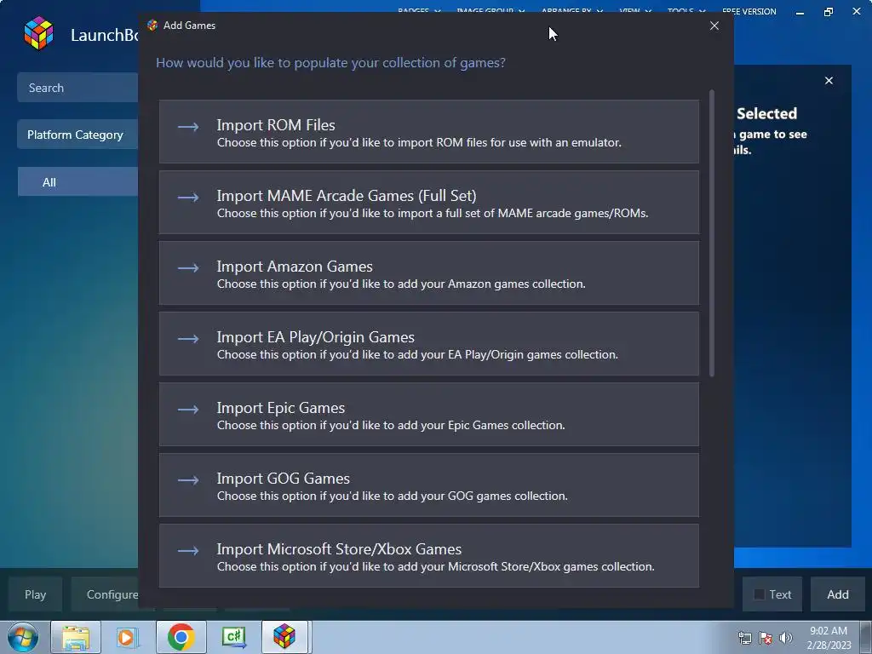Viewport: 872px width, 654px height.
Task: Open the Arrange By menu
Action: click(x=571, y=10)
